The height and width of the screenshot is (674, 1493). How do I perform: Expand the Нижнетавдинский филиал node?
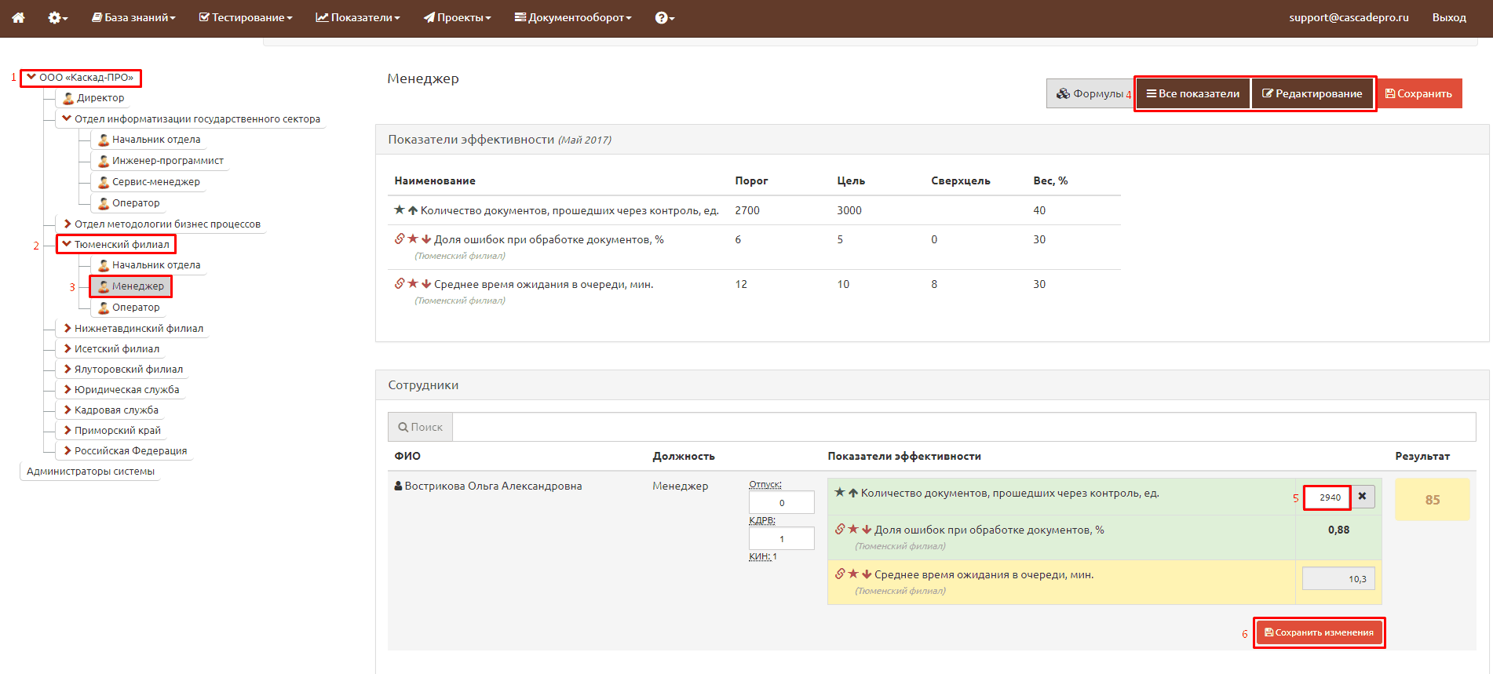(x=67, y=328)
